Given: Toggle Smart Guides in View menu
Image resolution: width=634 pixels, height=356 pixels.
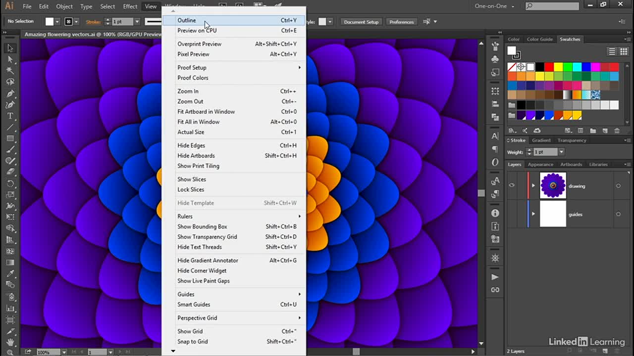Looking at the screenshot, I should [x=234, y=305].
